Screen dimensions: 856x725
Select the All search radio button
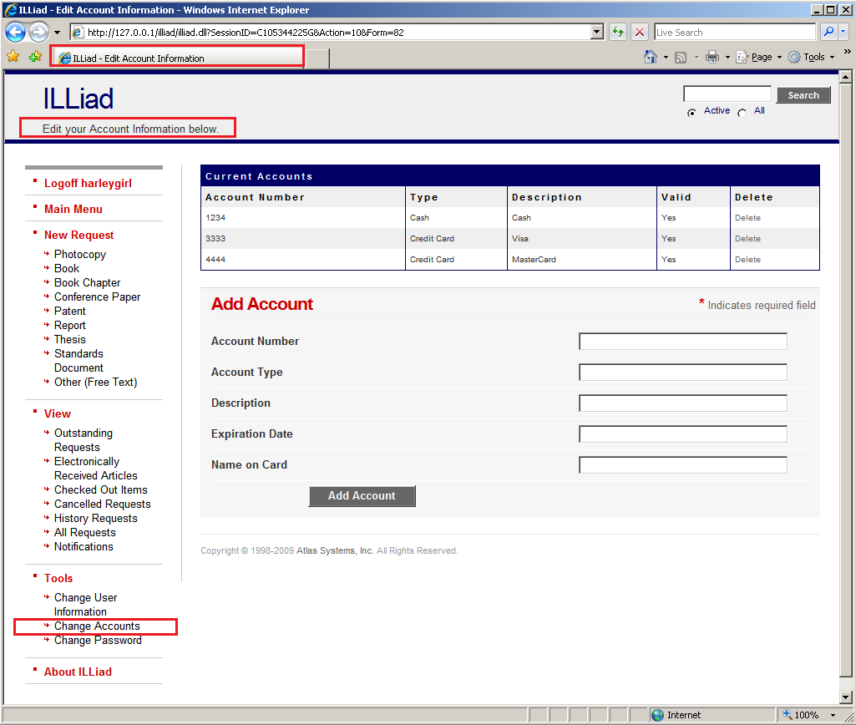tap(742, 111)
